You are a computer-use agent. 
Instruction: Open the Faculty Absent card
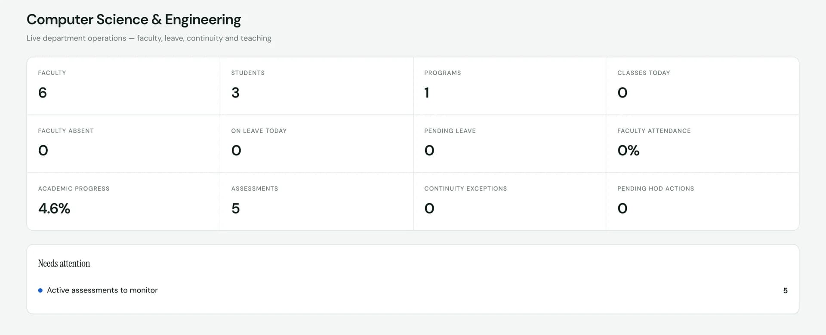click(123, 144)
